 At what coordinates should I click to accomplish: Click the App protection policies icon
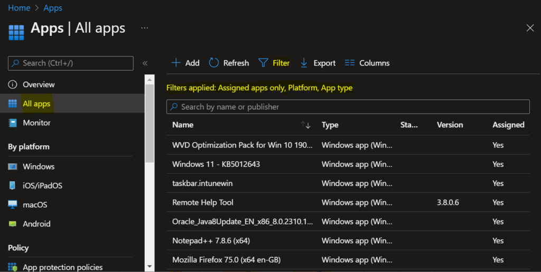(13, 267)
